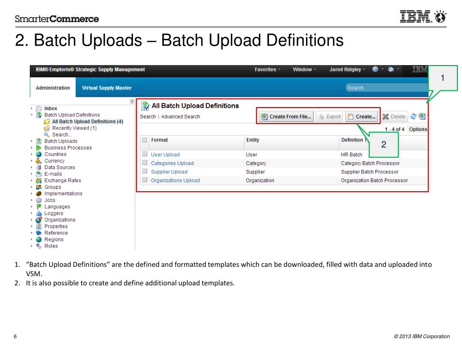Open the Organizations Upload link
Viewport: 462px width, 347px height.
(x=176, y=180)
